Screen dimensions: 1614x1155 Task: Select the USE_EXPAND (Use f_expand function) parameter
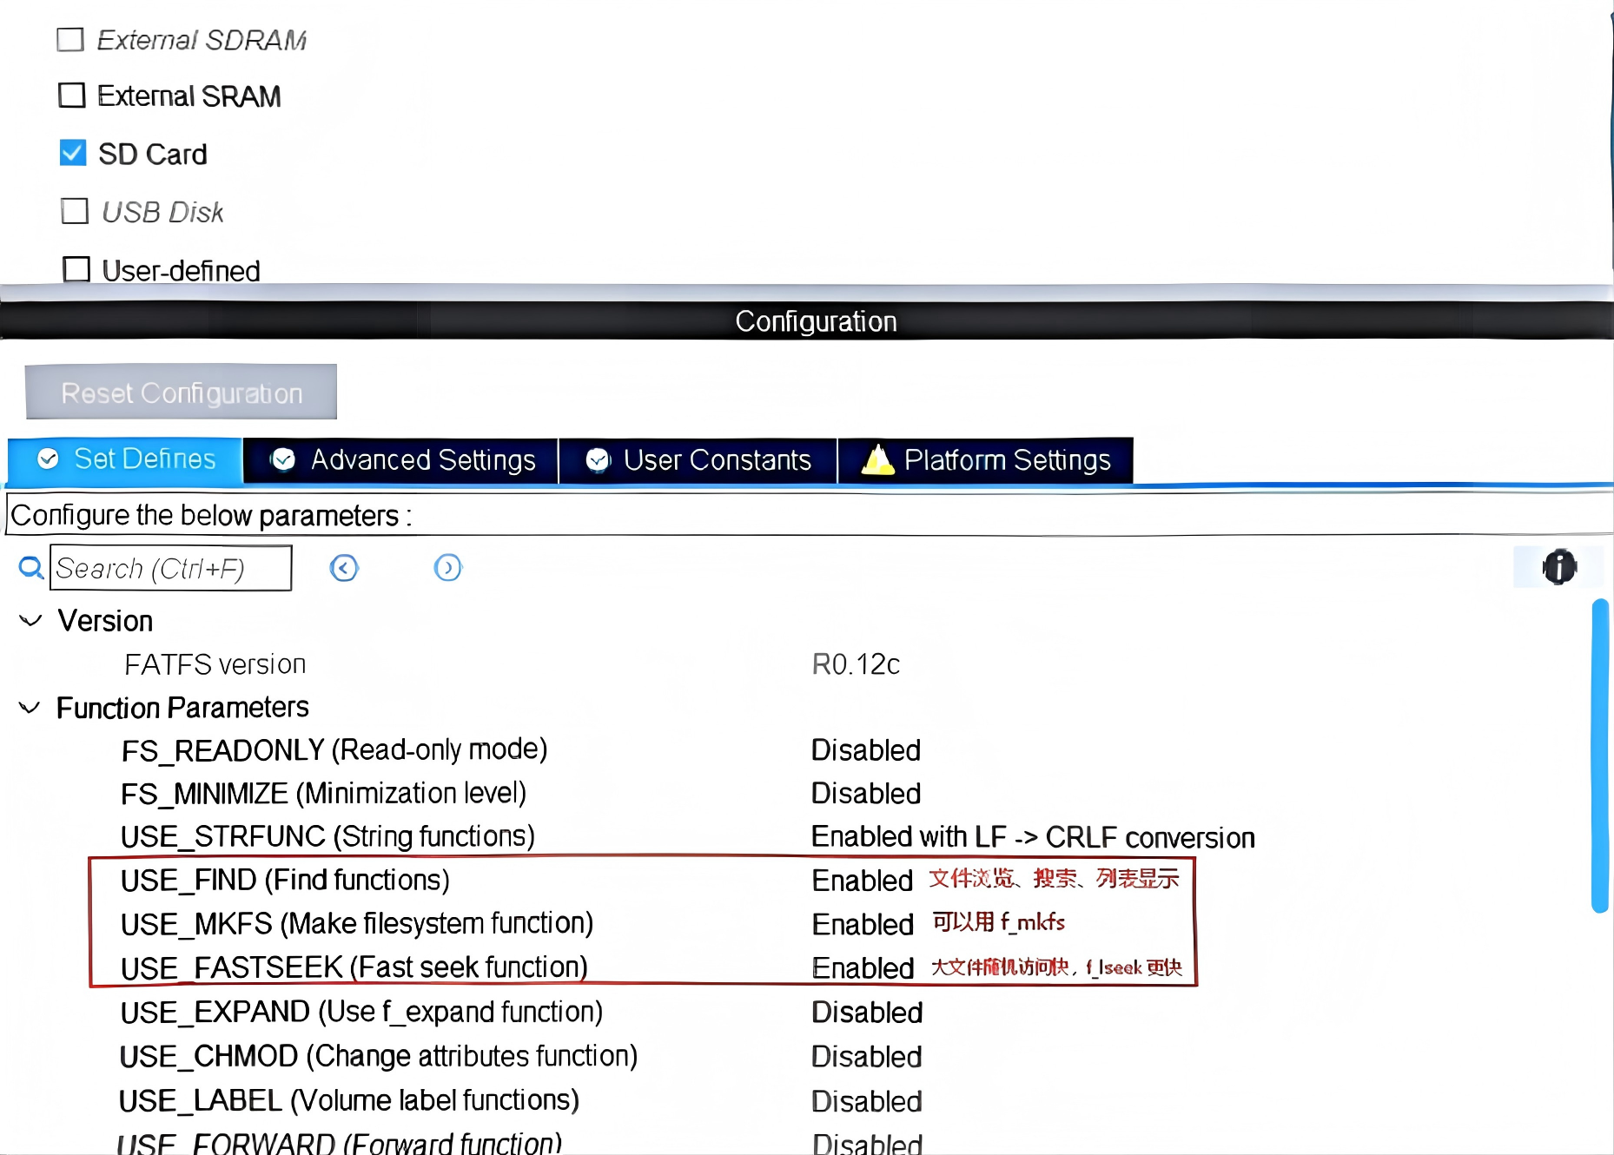(x=361, y=1013)
